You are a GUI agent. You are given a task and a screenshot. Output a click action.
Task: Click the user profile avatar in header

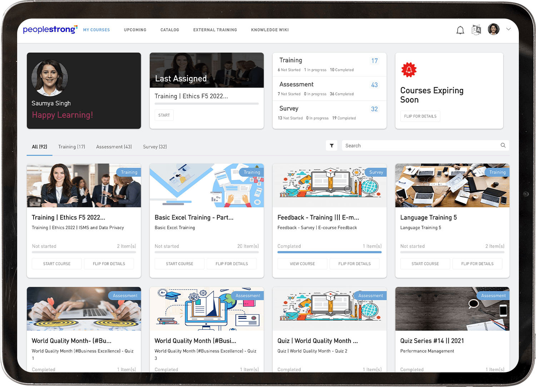click(493, 30)
